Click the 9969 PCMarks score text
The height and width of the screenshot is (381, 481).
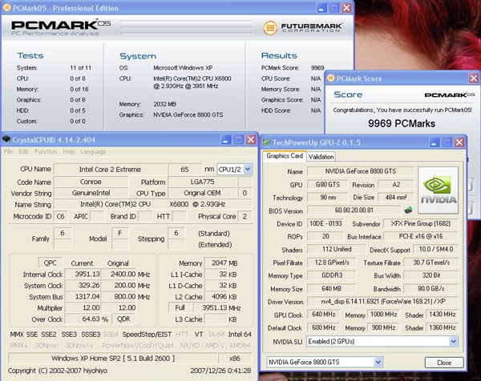tap(402, 123)
